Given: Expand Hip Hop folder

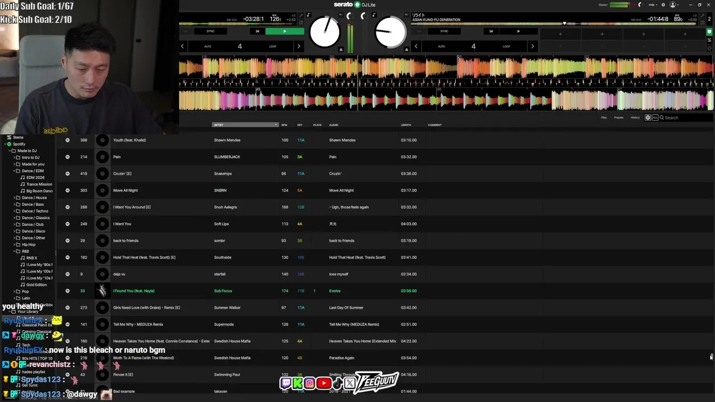Looking at the screenshot, I should tap(15, 245).
